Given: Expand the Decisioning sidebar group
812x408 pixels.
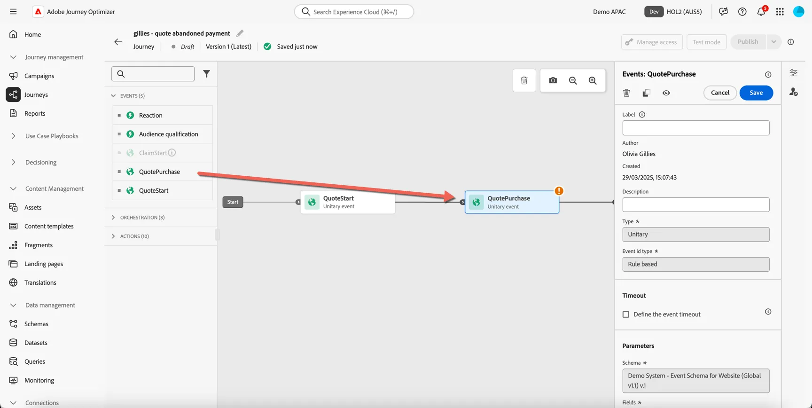Looking at the screenshot, I should pos(13,162).
